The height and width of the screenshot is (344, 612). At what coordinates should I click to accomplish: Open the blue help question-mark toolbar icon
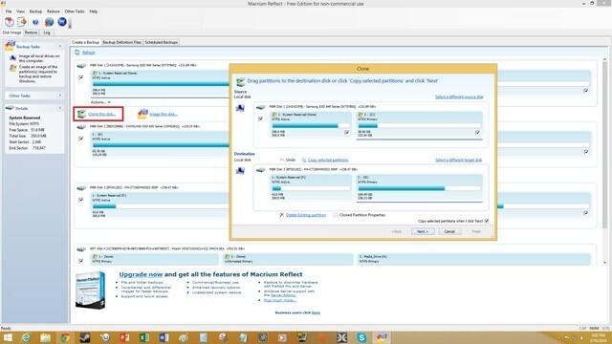coord(35,22)
